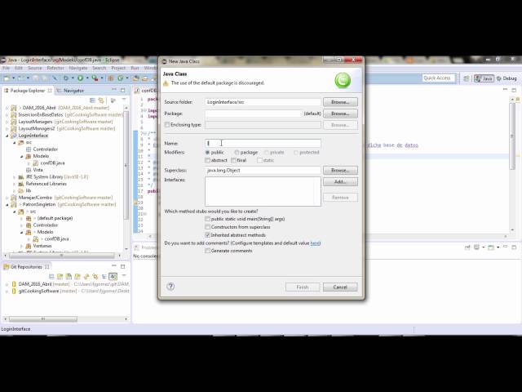Image resolution: width=522 pixels, height=392 pixels.
Task: Select the Git Repositories tab
Action: click(27, 267)
